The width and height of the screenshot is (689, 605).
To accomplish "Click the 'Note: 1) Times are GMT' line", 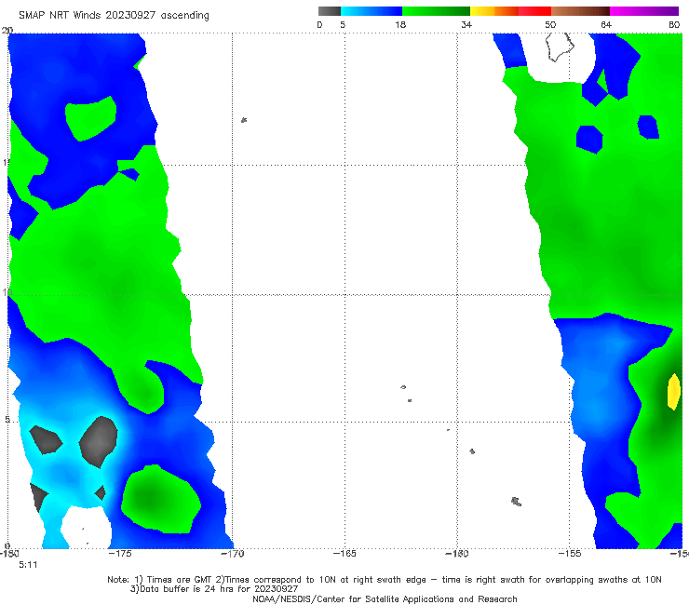I will pos(385,580).
